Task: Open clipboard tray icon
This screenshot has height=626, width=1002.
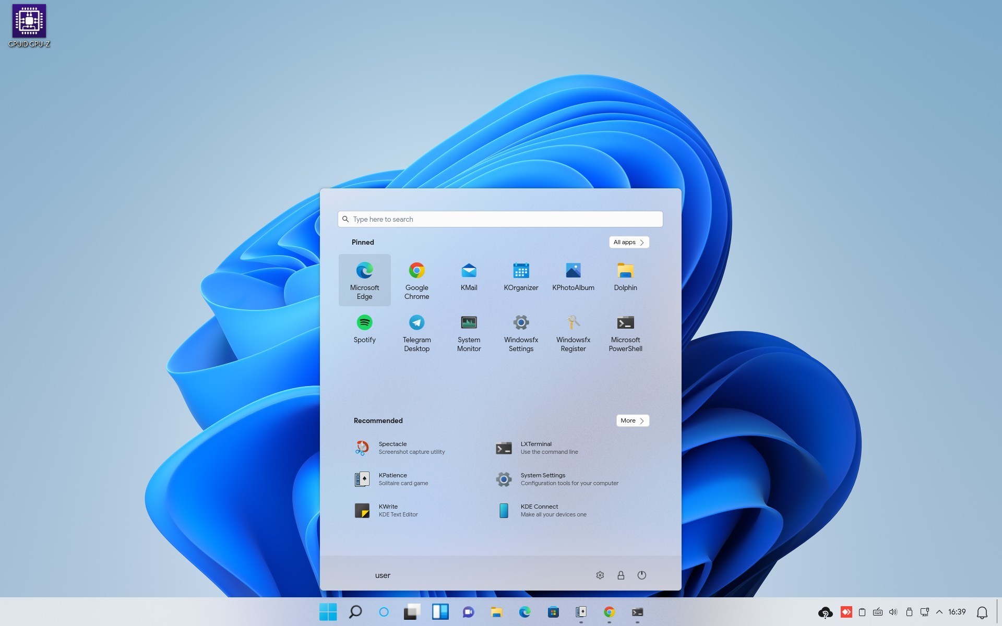Action: tap(862, 612)
